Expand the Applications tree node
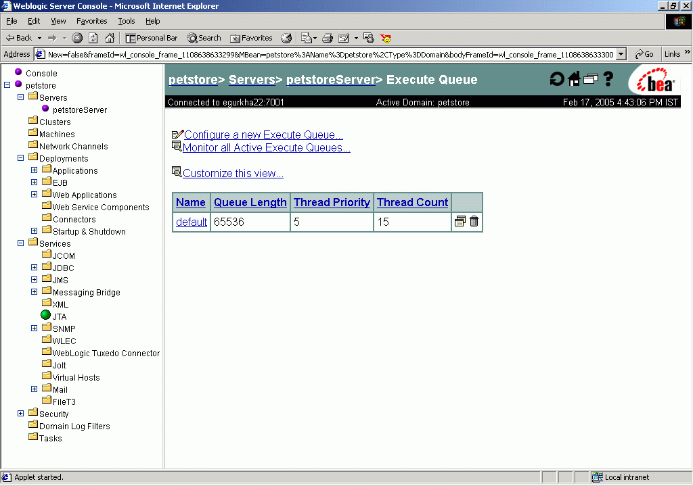 (34, 170)
